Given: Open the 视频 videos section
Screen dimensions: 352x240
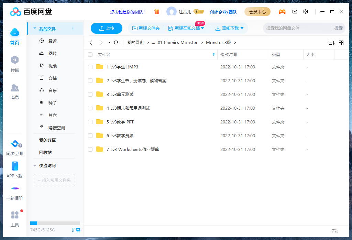Looking at the screenshot, I should point(41,66).
